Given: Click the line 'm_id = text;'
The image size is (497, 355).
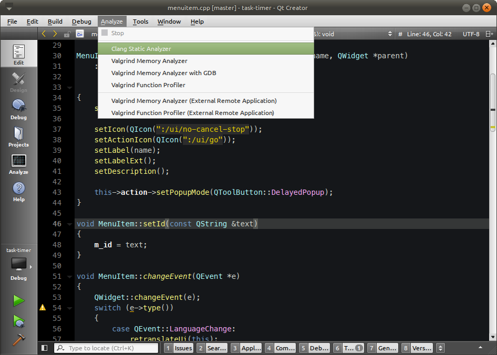Looking at the screenshot, I should point(120,245).
